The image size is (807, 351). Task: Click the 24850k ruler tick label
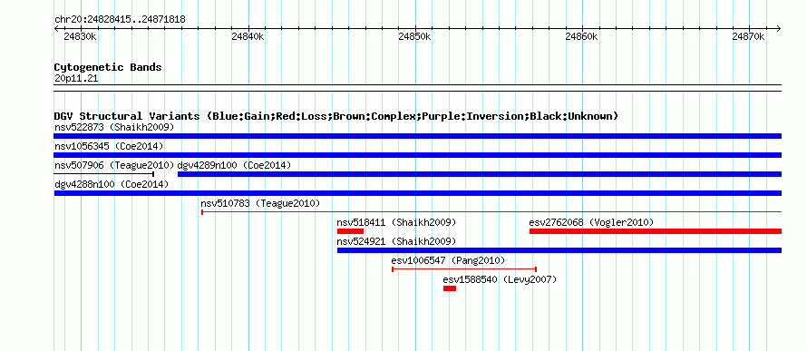[414, 36]
